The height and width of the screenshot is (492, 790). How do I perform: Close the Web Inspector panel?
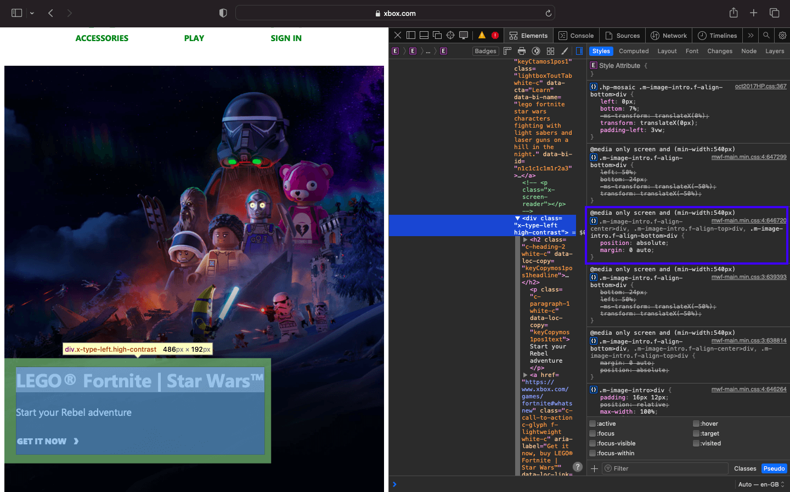pos(398,35)
